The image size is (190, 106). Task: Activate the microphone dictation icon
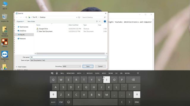pyautogui.click(x=57, y=73)
